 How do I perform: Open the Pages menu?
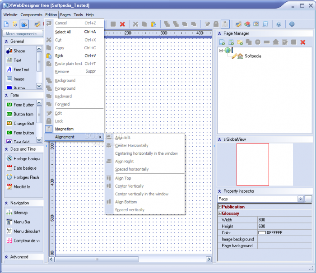click(x=65, y=15)
